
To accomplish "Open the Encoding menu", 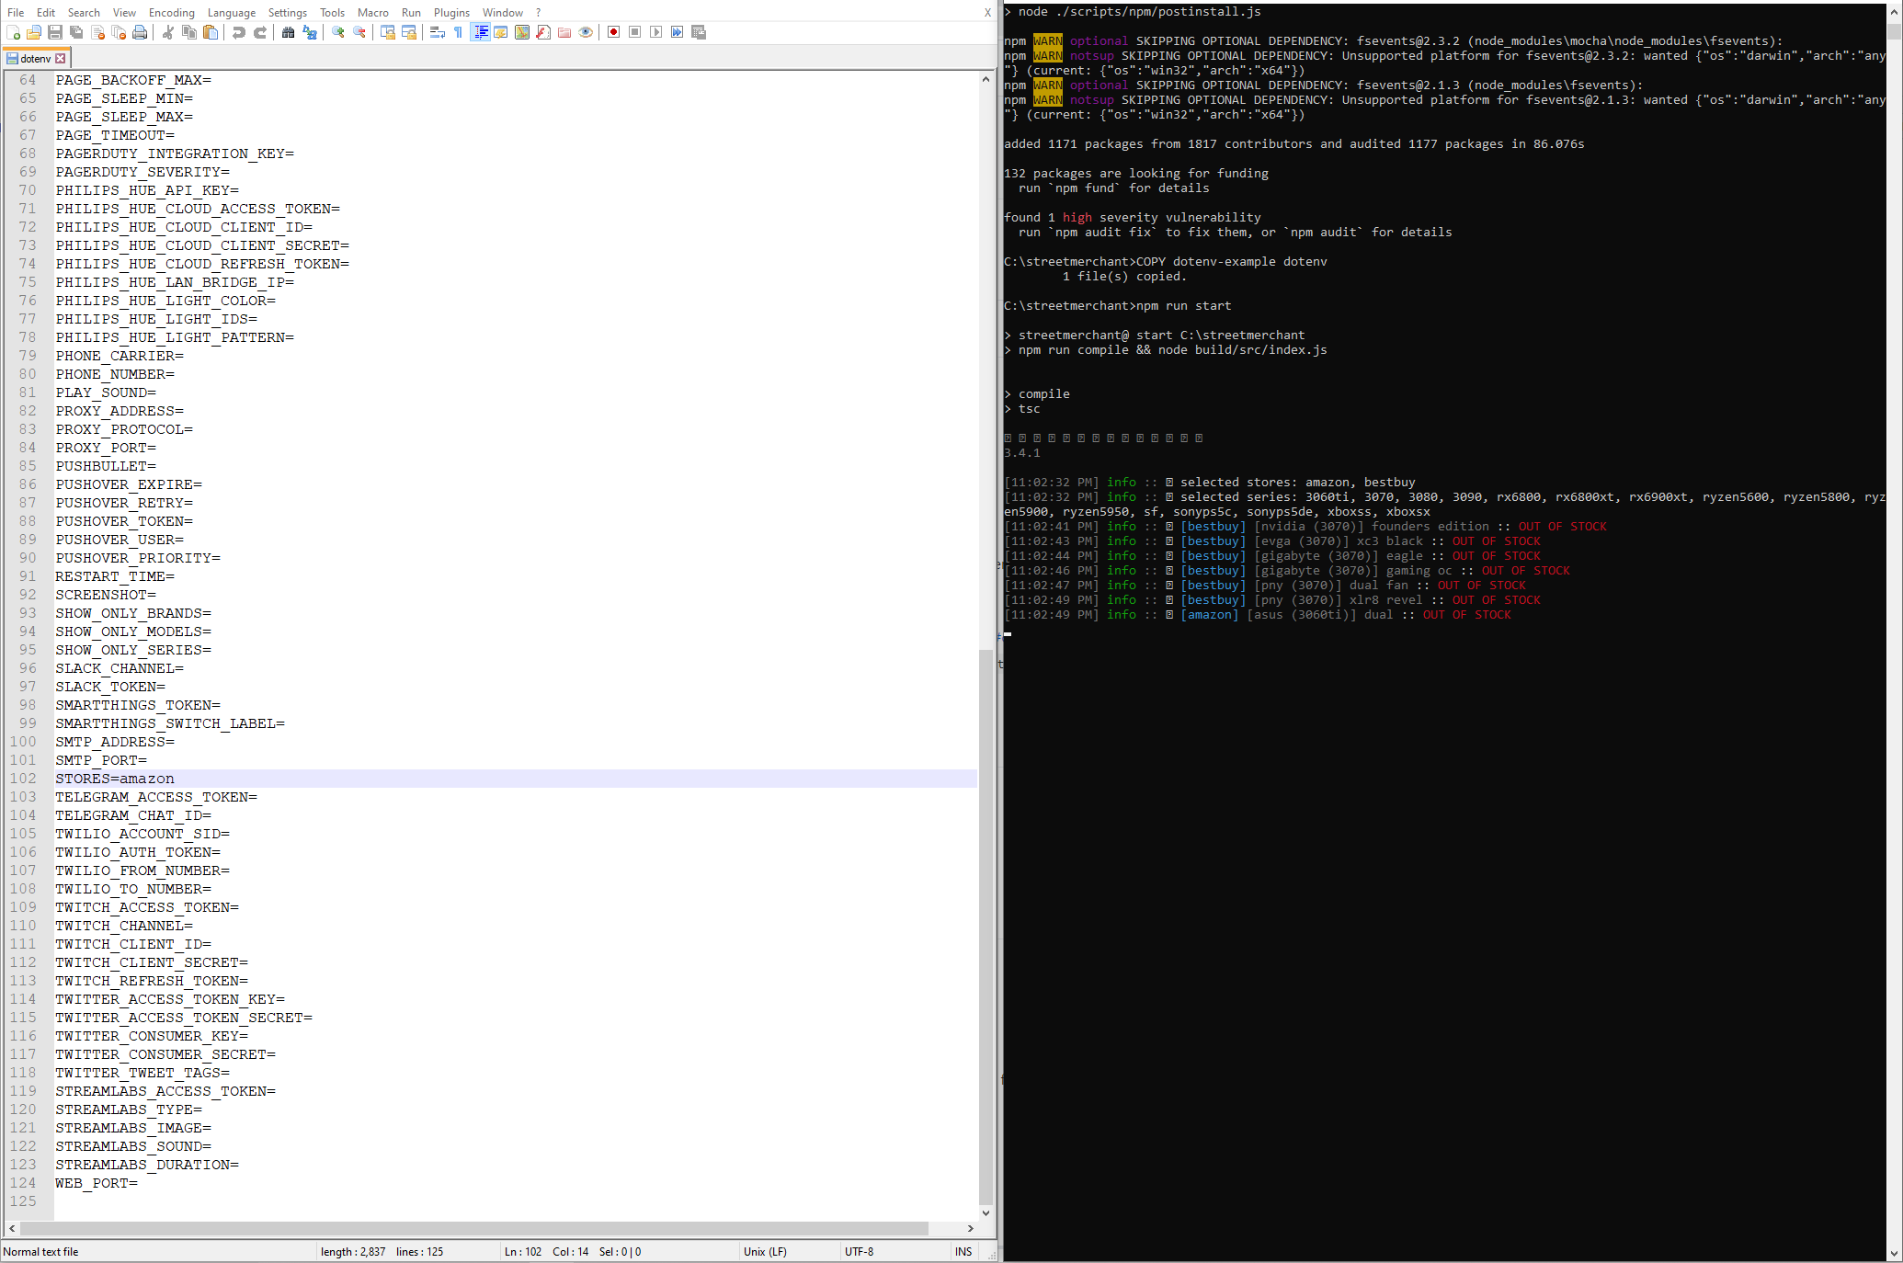I will (x=171, y=12).
